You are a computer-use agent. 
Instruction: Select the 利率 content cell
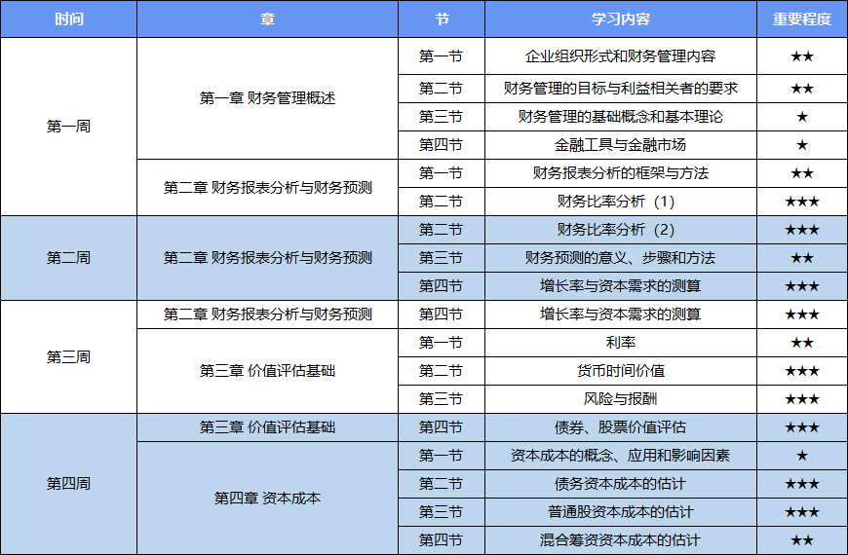point(620,343)
